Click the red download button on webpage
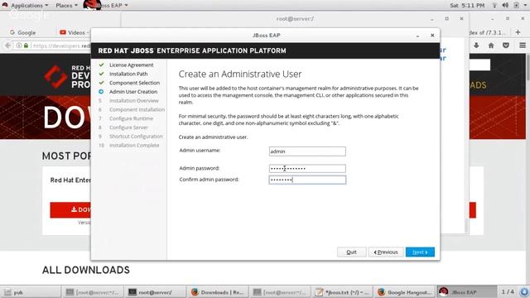The height and width of the screenshot is (298, 530). point(70,209)
